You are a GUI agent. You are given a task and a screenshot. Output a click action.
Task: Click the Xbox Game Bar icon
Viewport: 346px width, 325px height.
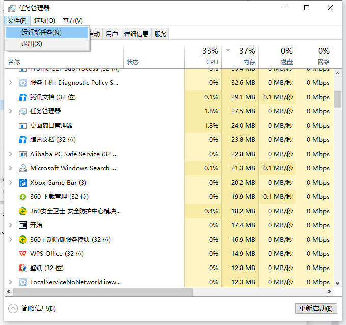[x=23, y=183]
